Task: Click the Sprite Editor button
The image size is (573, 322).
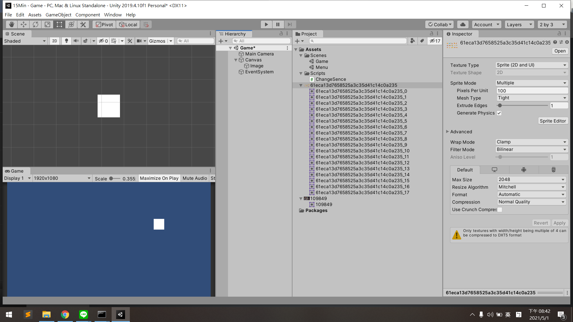Action: pyautogui.click(x=553, y=121)
